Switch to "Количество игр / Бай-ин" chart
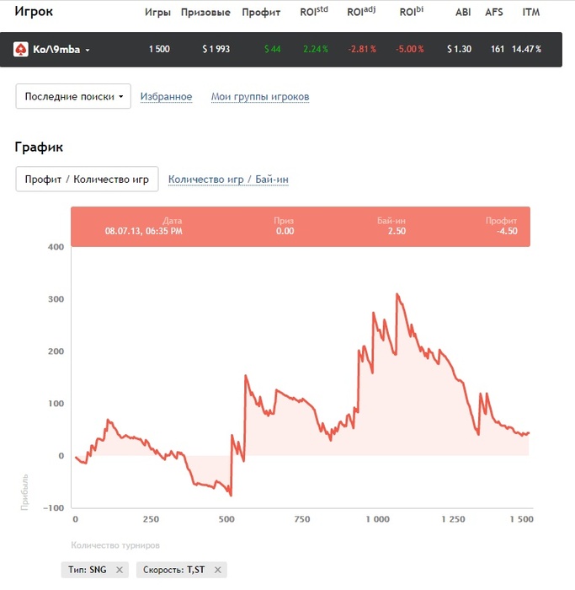 pyautogui.click(x=228, y=180)
